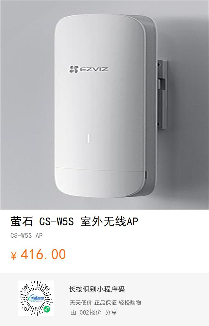Select the title 萤石 CS-W5S 室外无线AP

coord(74,221)
